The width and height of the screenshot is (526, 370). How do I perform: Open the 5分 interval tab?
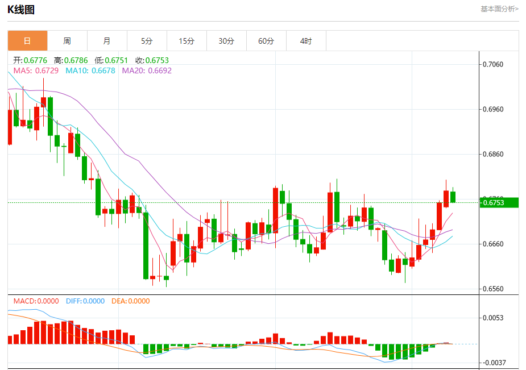[x=147, y=41]
